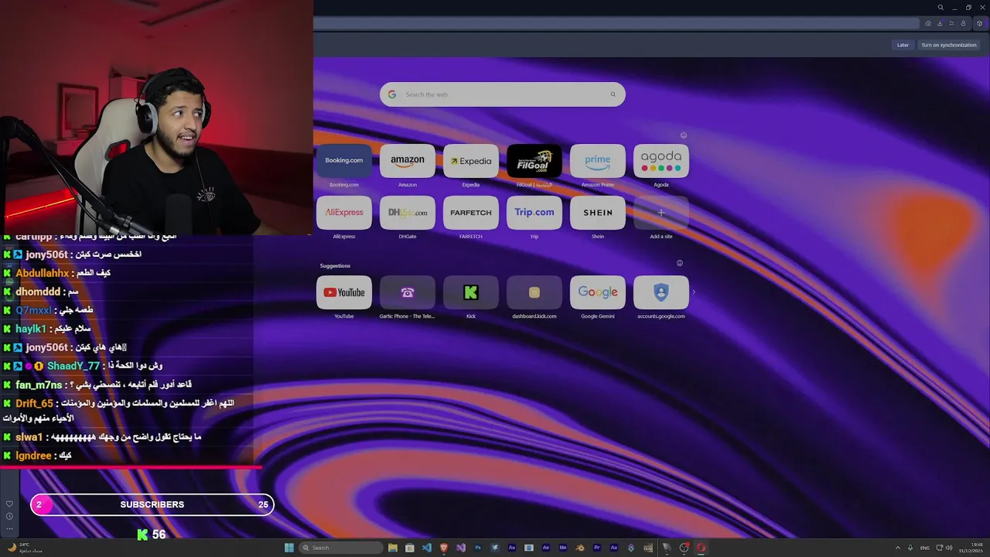
Task: Open the extensions cube icon
Action: [979, 23]
